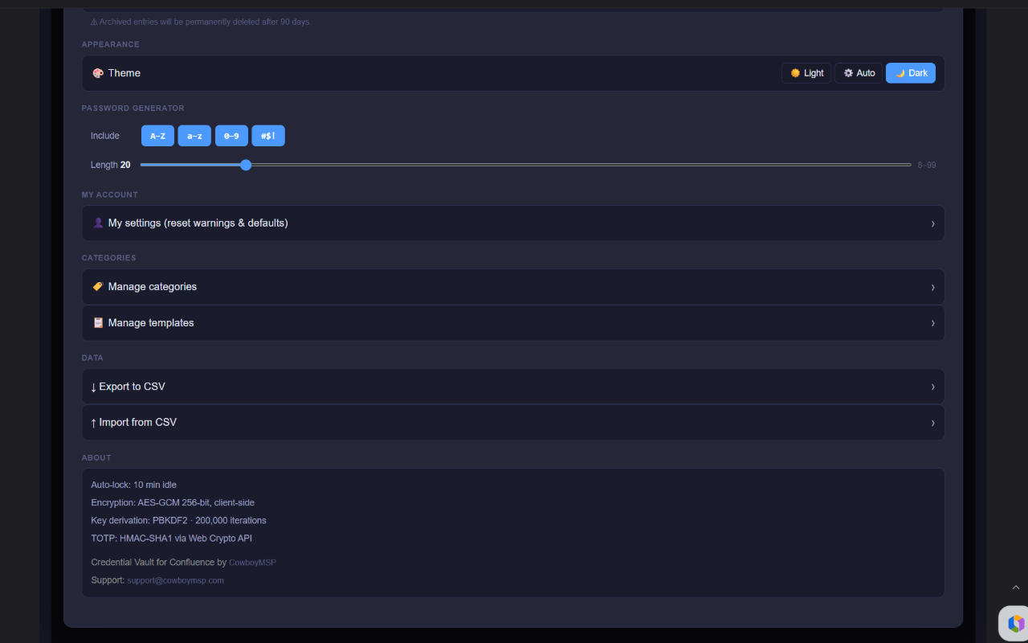
Task: Select the Dark theme option
Action: 911,73
